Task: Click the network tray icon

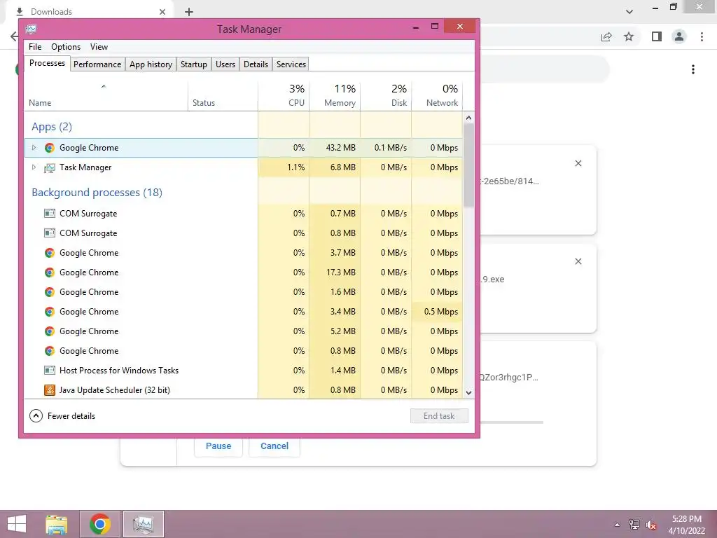Action: 634,525
